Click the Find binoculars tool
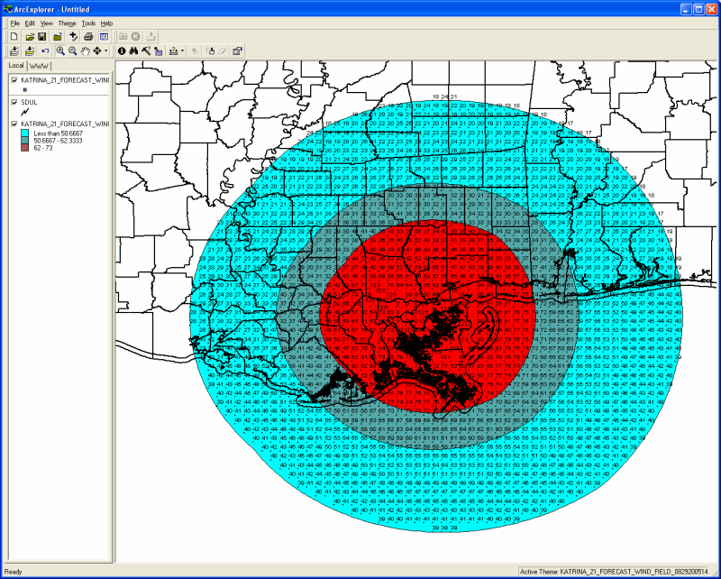Screen dimensions: 721x579 [133, 51]
